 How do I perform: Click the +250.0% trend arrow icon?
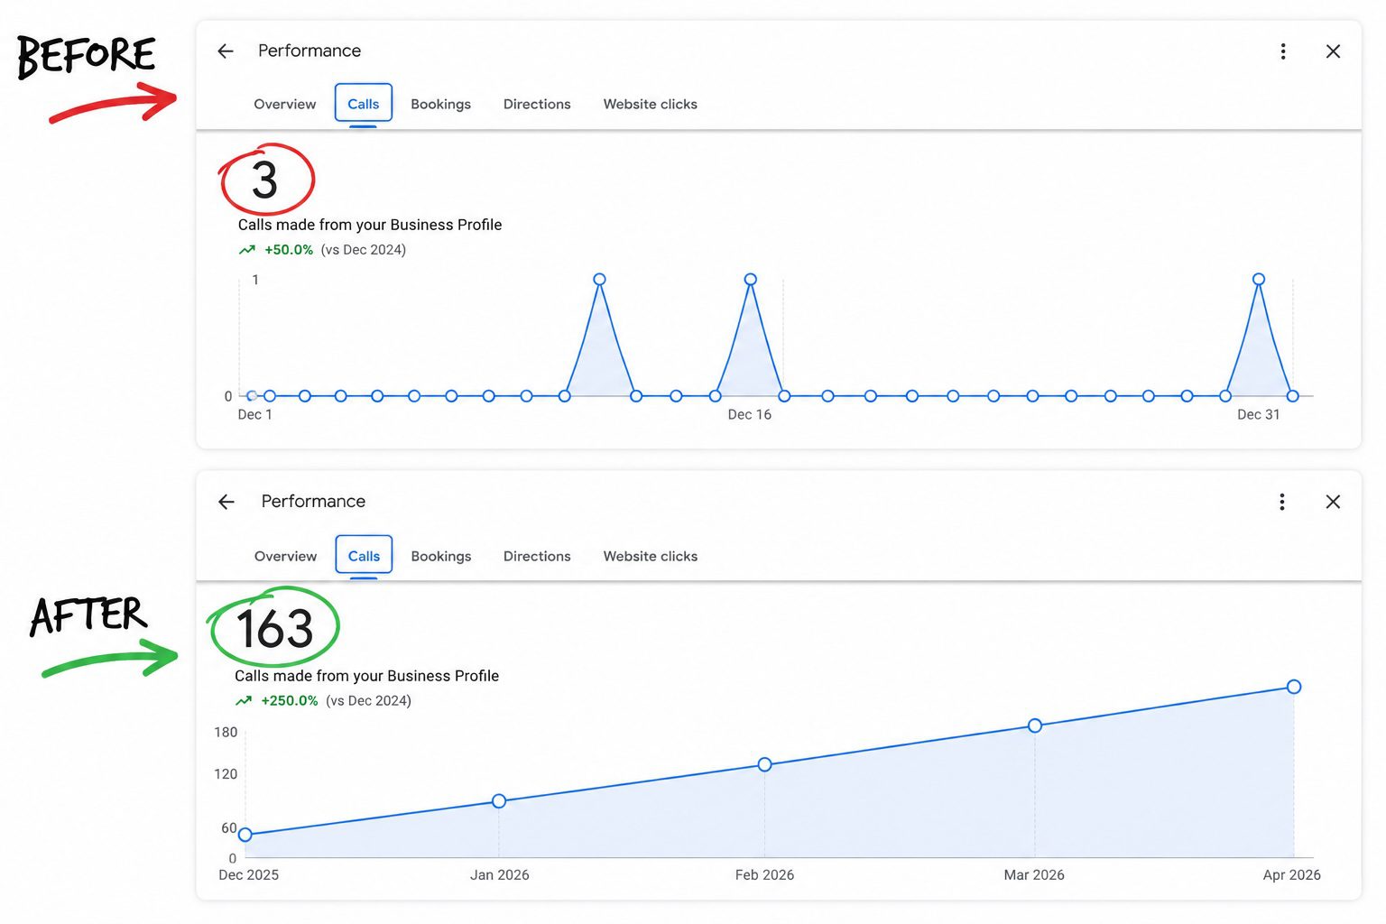point(244,701)
